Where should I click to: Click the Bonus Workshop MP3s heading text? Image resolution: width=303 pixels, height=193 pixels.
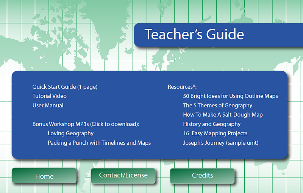click(x=86, y=124)
